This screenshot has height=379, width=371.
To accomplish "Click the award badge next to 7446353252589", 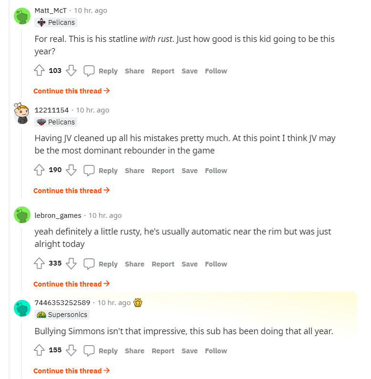I will pos(138,303).
